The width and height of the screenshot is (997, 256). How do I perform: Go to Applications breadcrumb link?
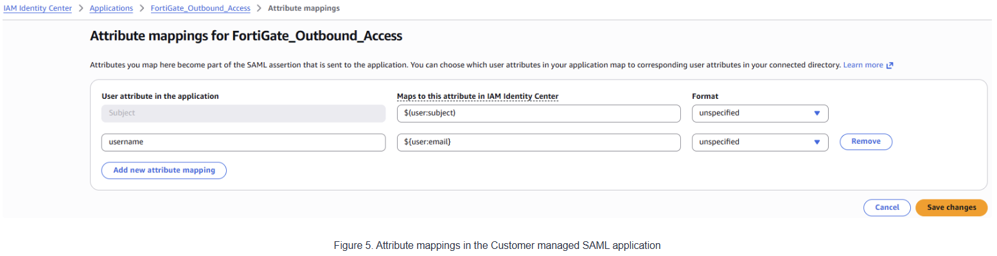click(x=111, y=8)
